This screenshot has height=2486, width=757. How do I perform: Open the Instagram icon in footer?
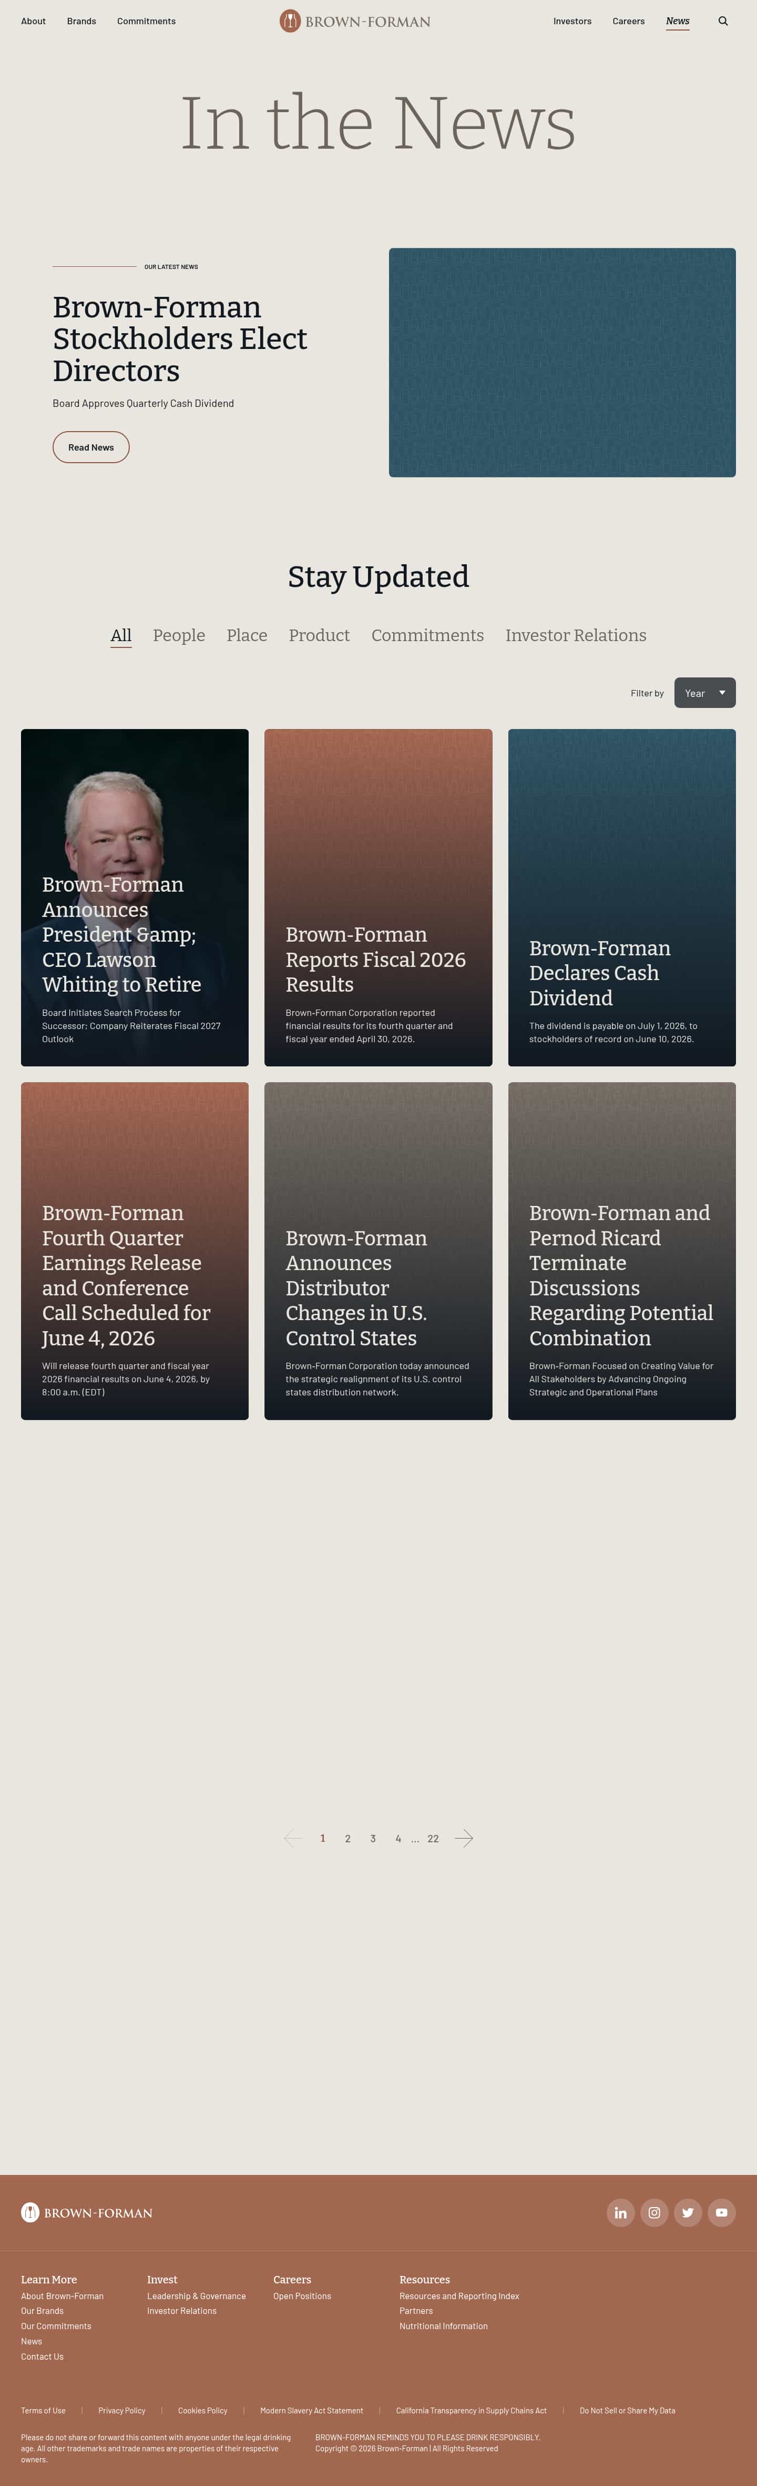pos(654,2213)
